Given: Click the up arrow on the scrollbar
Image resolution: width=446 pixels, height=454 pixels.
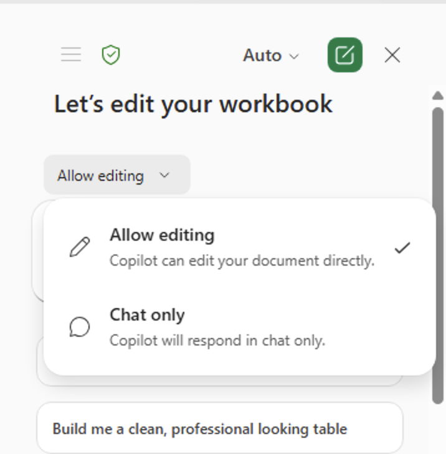Looking at the screenshot, I should [x=438, y=95].
